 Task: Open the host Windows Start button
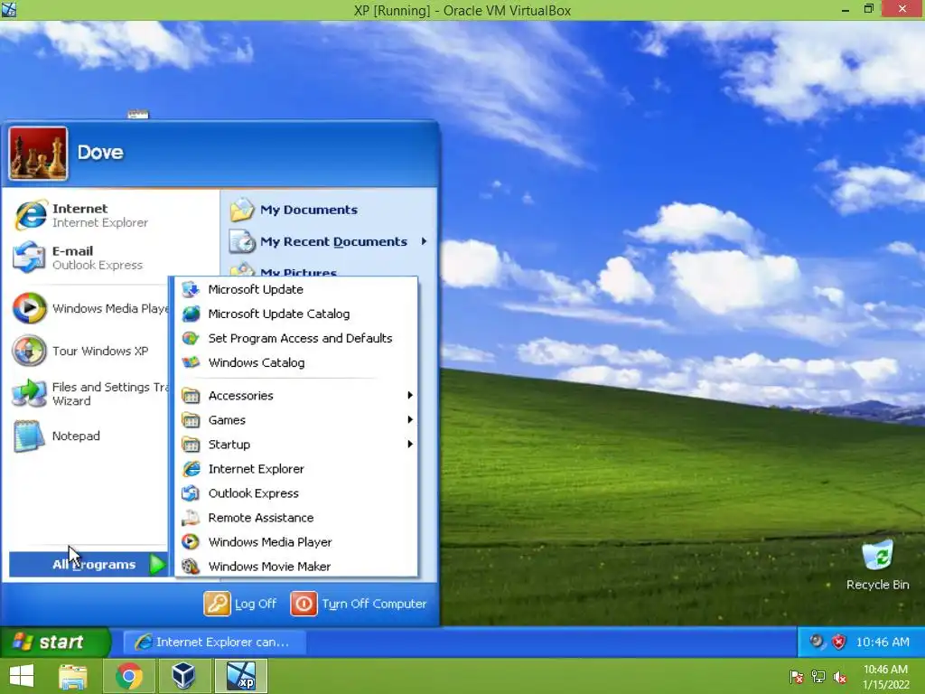(22, 676)
